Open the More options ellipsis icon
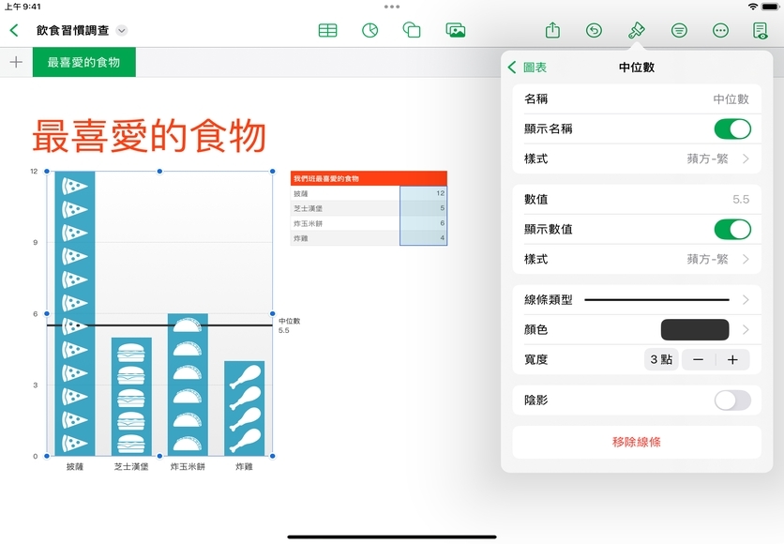The height and width of the screenshot is (544, 784). pos(720,30)
